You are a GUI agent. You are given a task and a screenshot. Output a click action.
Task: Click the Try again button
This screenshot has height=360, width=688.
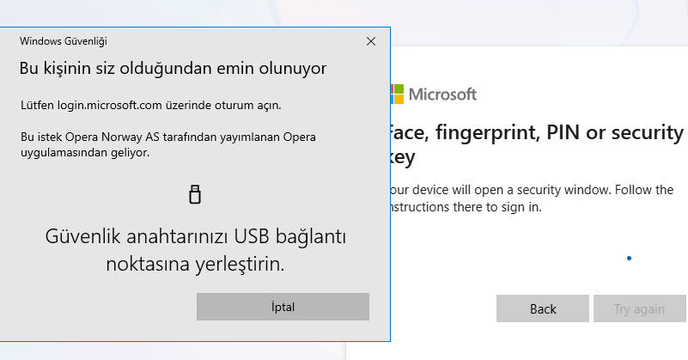(x=639, y=308)
